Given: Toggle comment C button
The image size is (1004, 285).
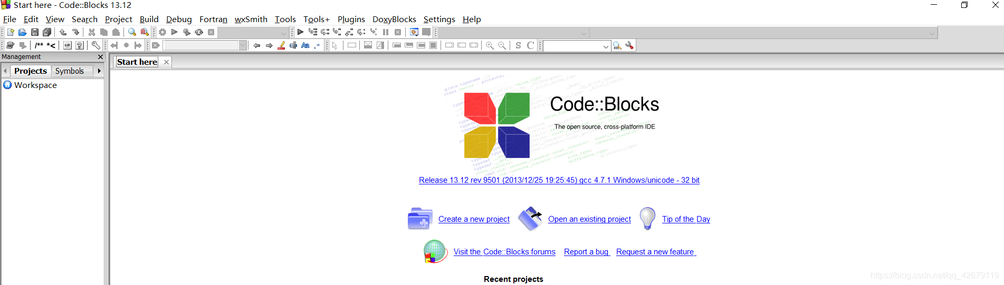Looking at the screenshot, I should coord(530,45).
